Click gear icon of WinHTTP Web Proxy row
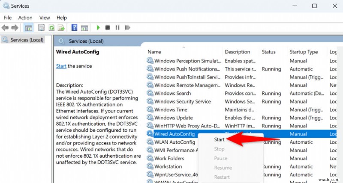 [150, 126]
